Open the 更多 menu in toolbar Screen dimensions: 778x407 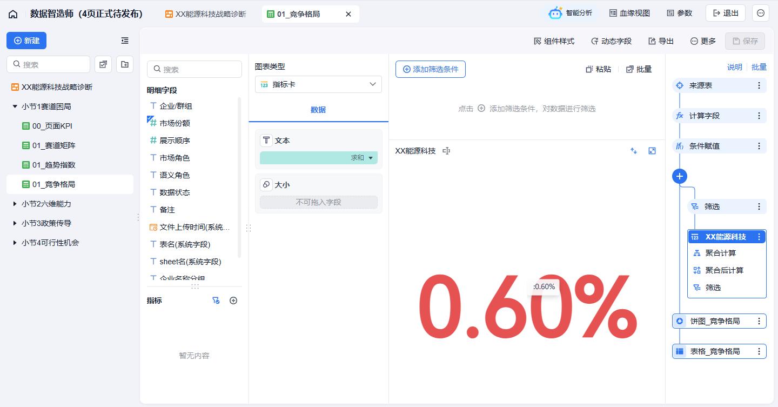[x=703, y=41]
